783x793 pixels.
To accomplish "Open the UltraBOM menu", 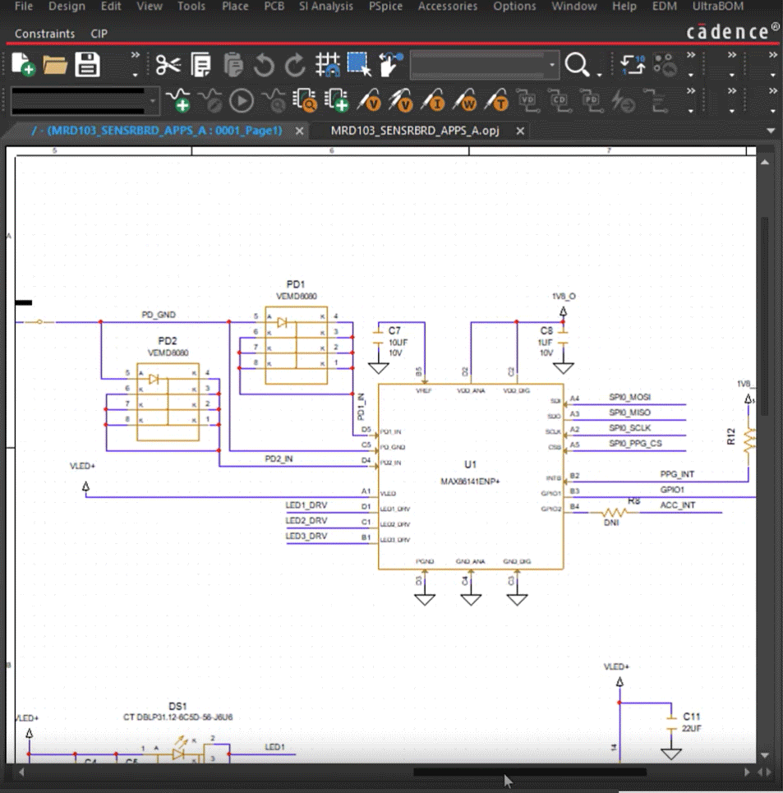I will [717, 7].
